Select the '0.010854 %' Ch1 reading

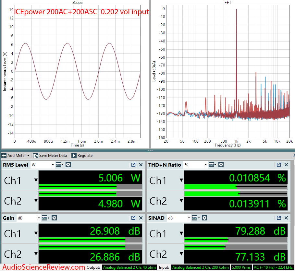point(258,178)
